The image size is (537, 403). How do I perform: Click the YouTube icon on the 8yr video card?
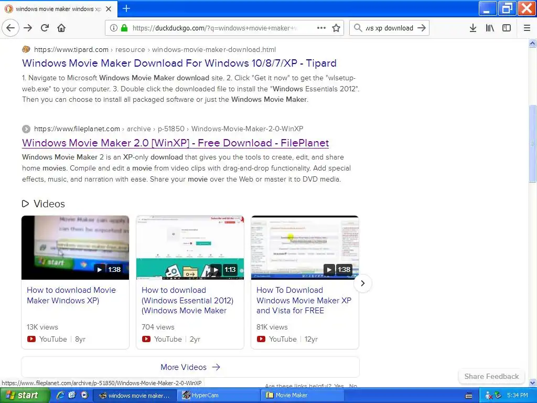click(x=31, y=339)
